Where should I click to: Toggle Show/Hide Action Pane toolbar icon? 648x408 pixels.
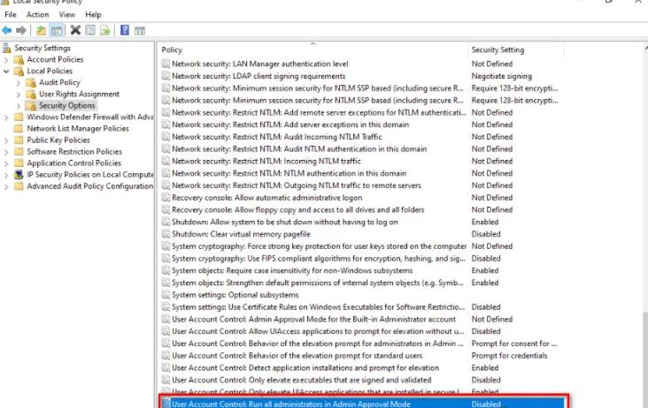(140, 31)
